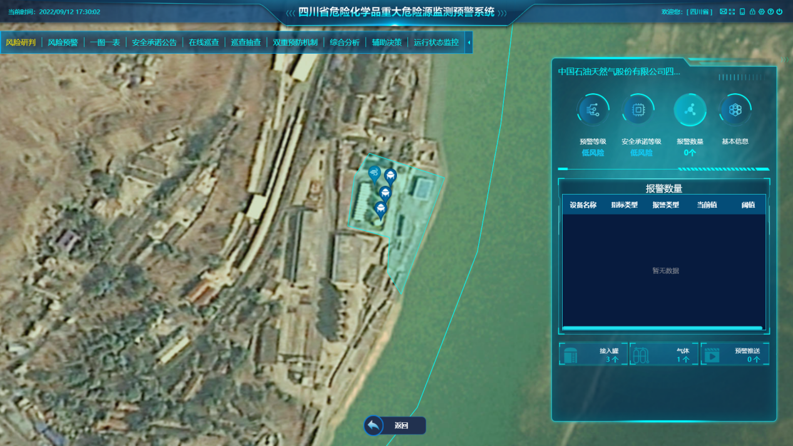Open settings via the gear icon
Viewport: 793px width, 446px height.
[762, 12]
